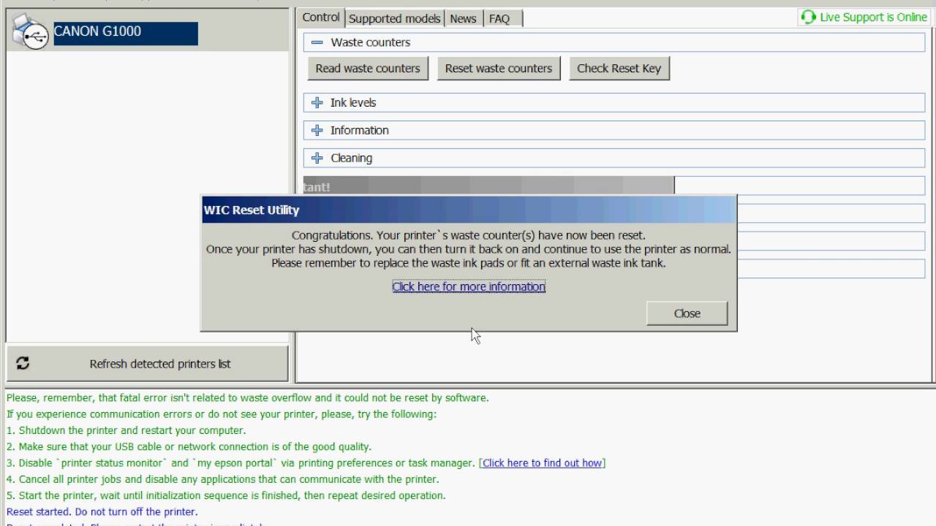Image resolution: width=936 pixels, height=526 pixels.
Task: Click the 'Please, remember, that fatal error' line
Action: (247, 398)
